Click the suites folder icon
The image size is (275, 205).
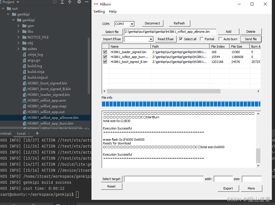24,49
